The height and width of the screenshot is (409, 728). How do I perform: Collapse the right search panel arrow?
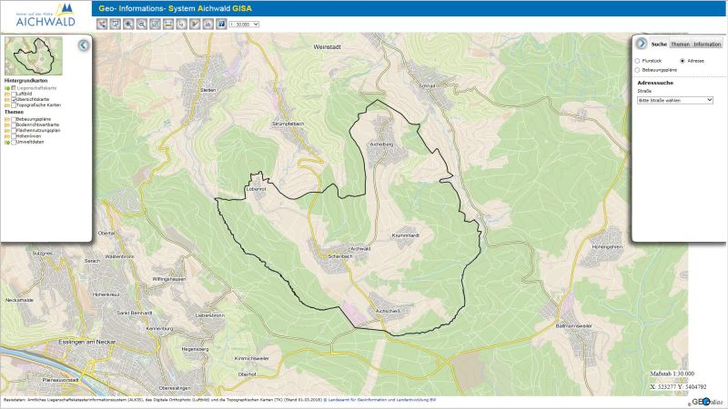click(x=642, y=44)
